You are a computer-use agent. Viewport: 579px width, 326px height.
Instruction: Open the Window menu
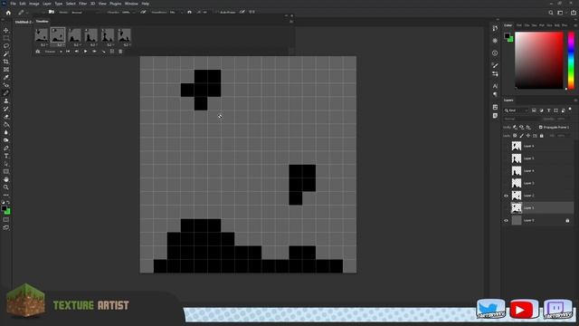tap(131, 4)
